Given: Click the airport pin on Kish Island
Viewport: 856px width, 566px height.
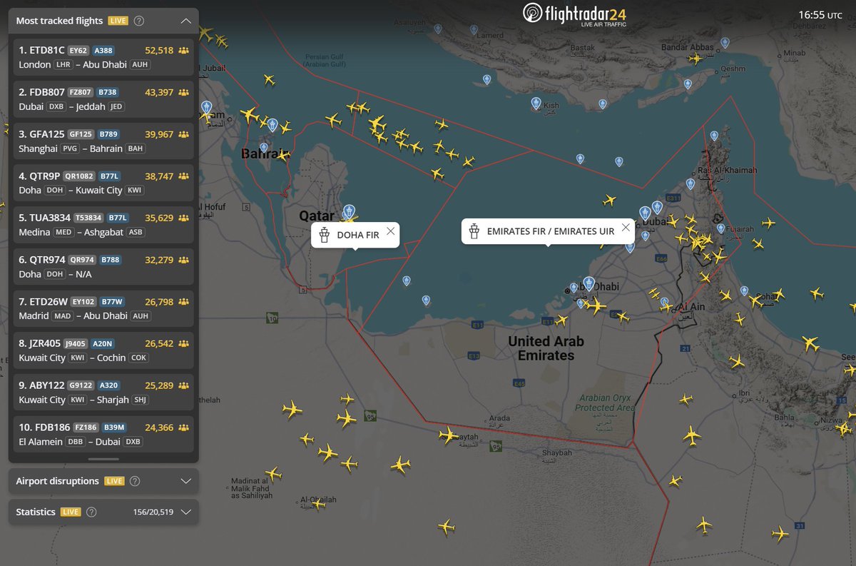Looking at the screenshot, I should pos(534,103).
